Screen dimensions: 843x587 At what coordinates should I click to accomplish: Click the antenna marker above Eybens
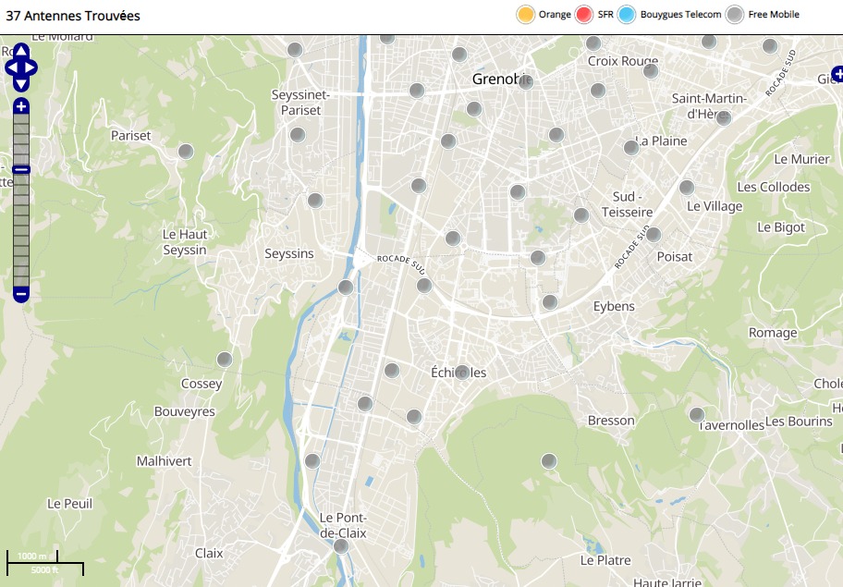[x=550, y=301]
